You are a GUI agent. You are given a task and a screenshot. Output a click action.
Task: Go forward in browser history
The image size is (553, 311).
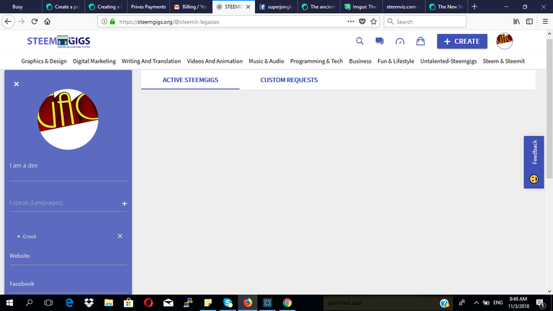pos(21,22)
